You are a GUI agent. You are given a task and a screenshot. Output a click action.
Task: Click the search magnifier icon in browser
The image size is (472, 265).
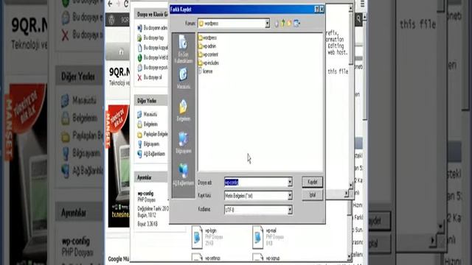tap(359, 19)
